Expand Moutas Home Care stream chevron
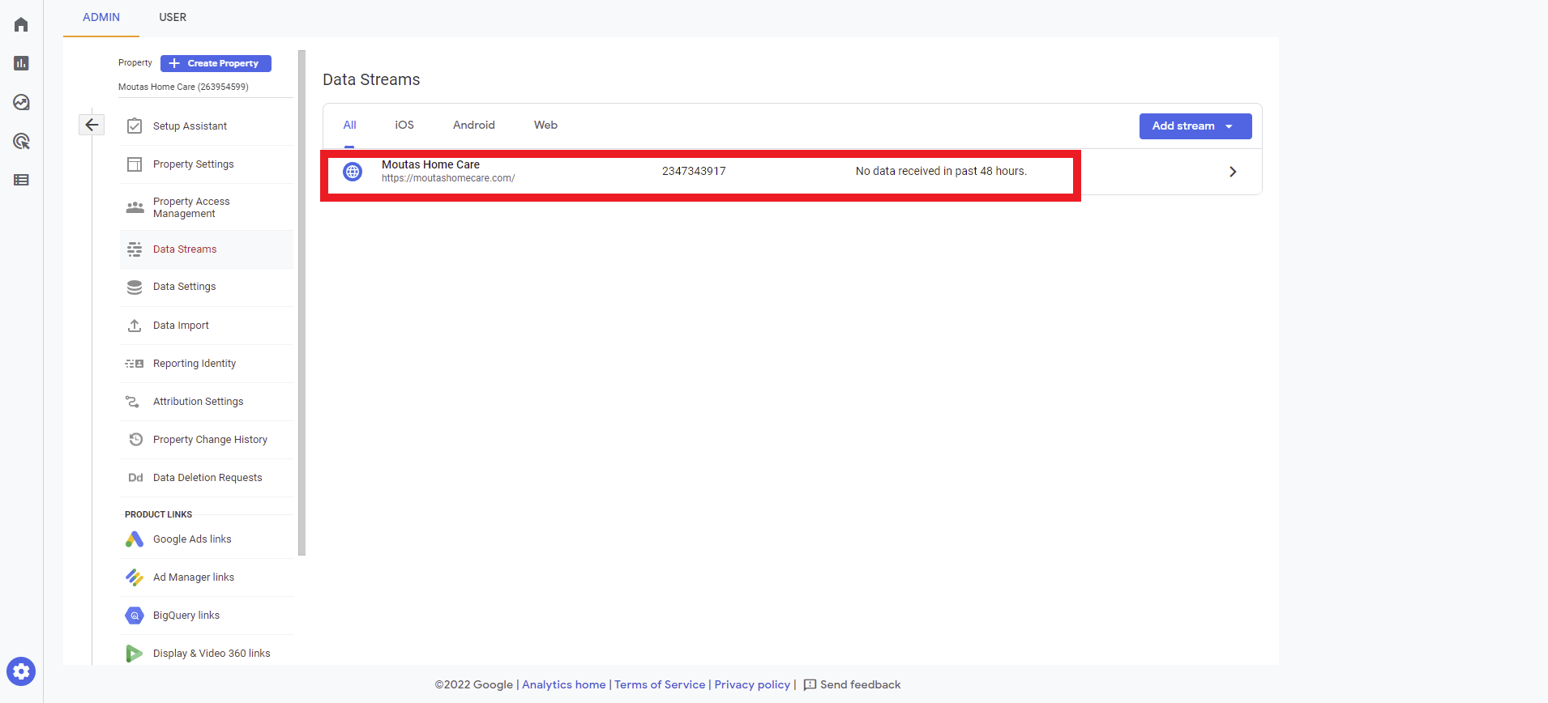 1232,172
